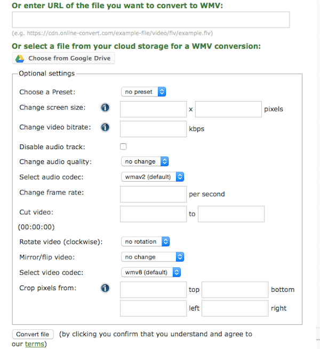This screenshot has height=349, width=320.
Task: Click info icon beside Change video bitrate
Action: [x=105, y=128]
